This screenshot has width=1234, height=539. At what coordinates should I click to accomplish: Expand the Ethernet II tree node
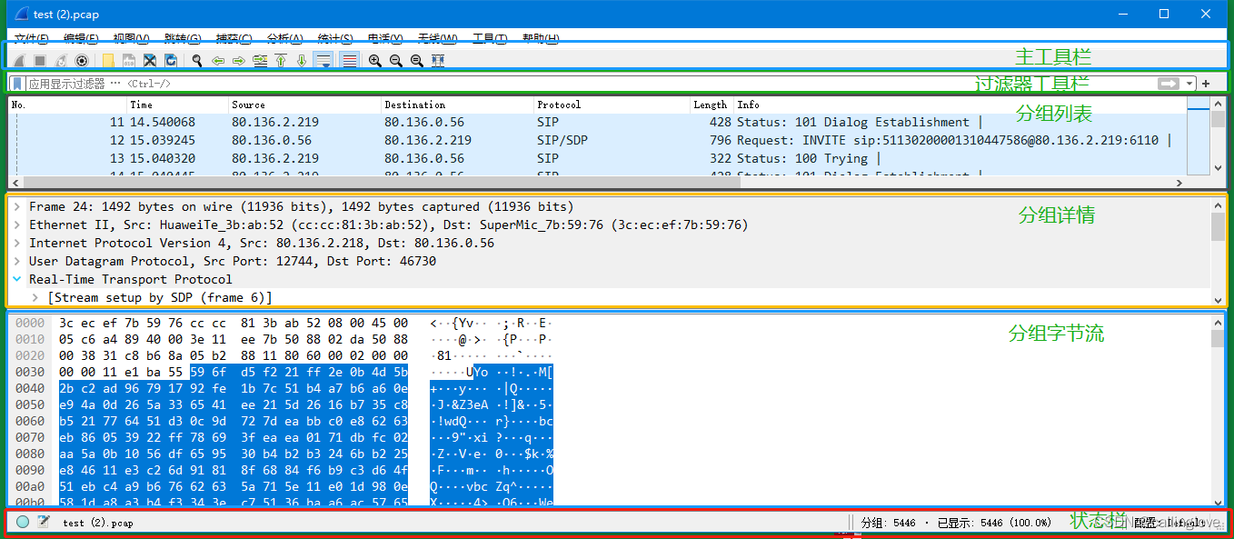(x=17, y=225)
